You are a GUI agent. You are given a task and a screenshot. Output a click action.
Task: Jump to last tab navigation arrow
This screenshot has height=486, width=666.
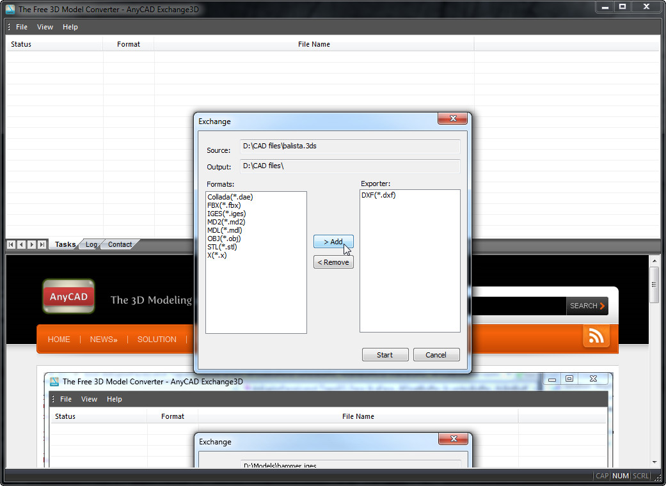[42, 244]
